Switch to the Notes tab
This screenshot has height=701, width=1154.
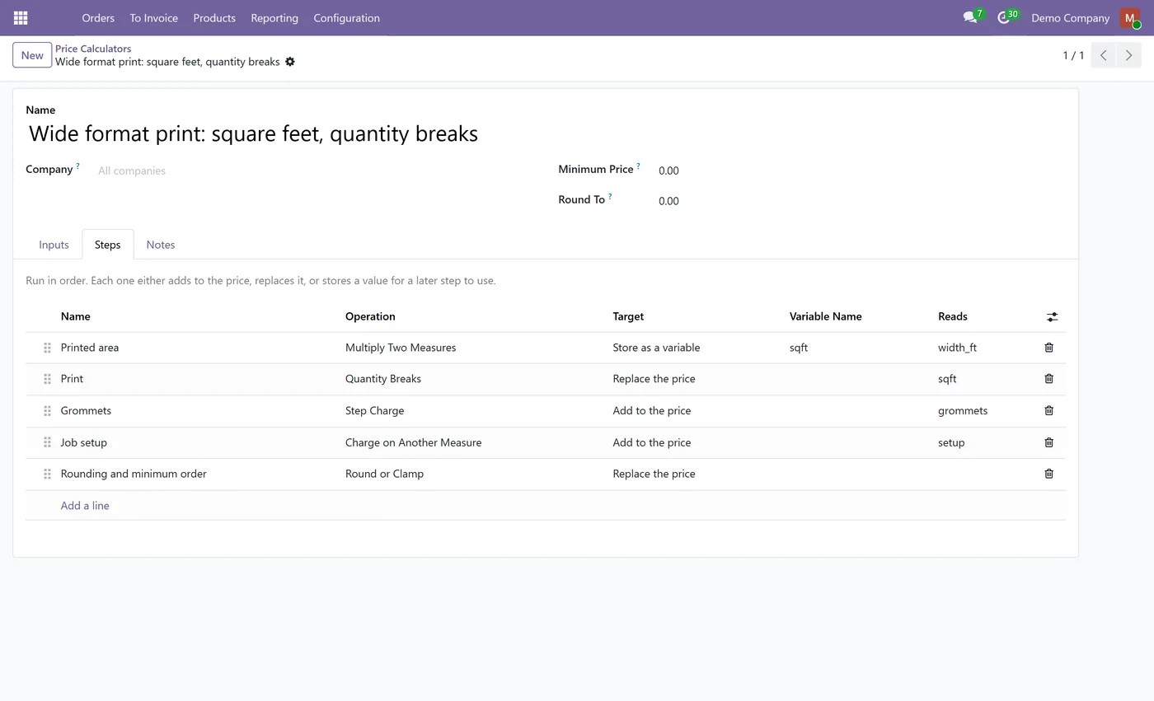[x=160, y=245]
